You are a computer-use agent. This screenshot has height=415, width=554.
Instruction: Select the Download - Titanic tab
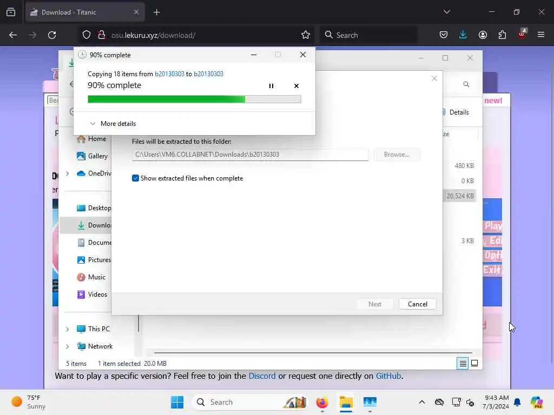(85, 12)
